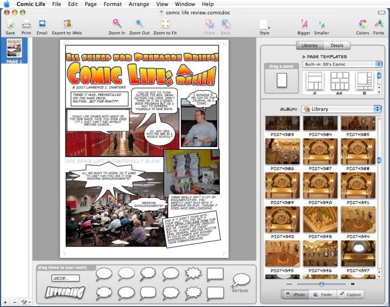Image resolution: width=390 pixels, height=307 pixels.
Task: Switch photo source to Capture
Action: point(351,294)
